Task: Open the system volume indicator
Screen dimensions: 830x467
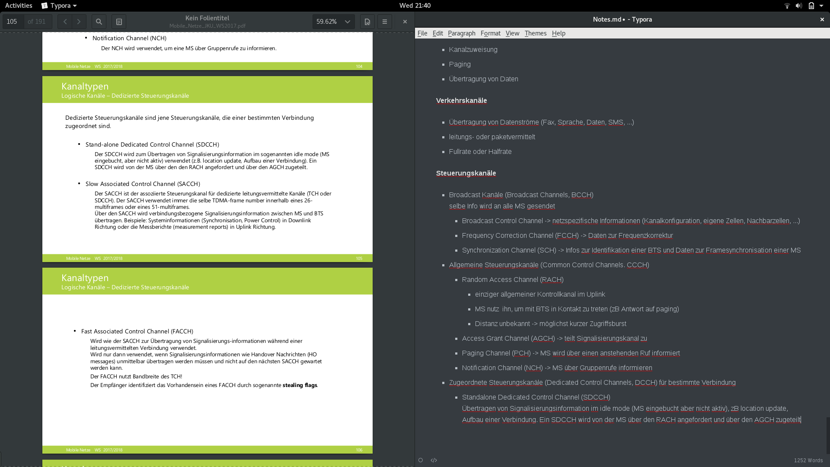Action: [x=799, y=6]
